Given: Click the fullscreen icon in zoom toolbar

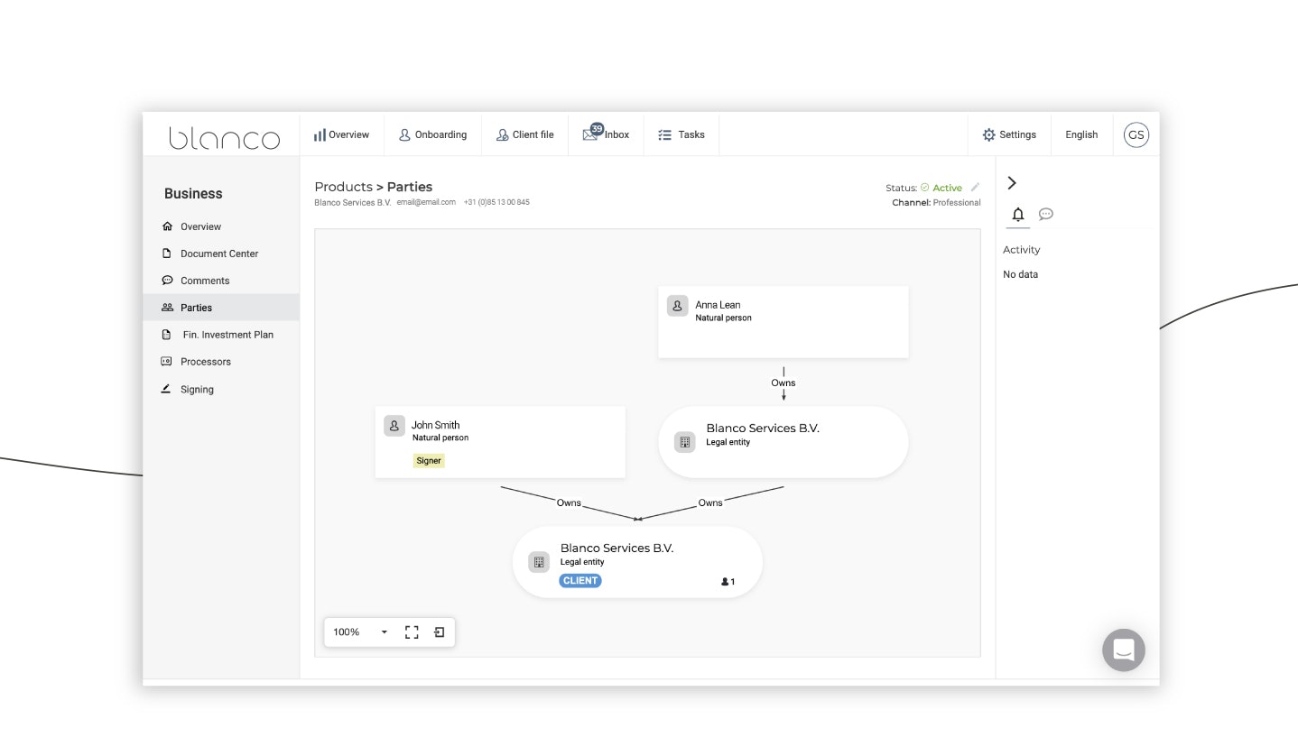Looking at the screenshot, I should (x=412, y=632).
